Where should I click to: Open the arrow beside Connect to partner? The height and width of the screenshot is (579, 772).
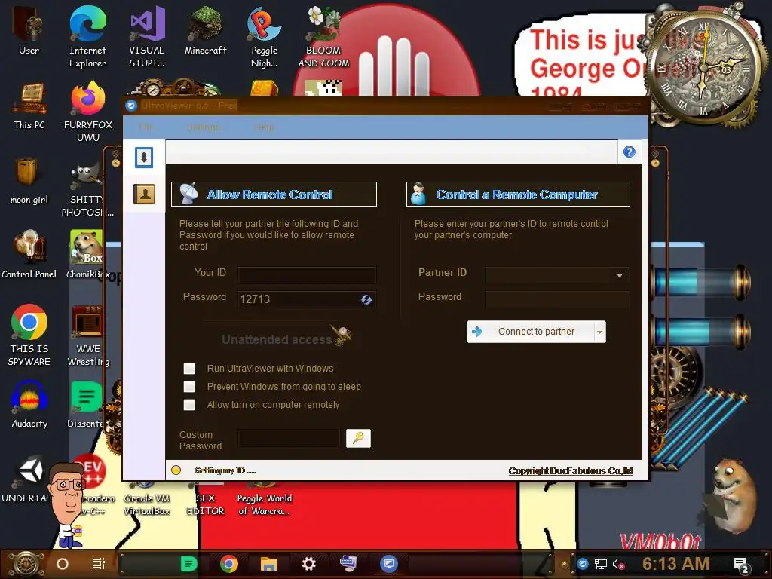[x=599, y=332]
